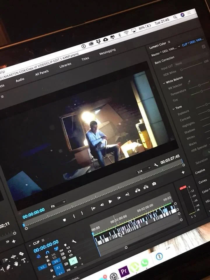Click the timeline add marker icon
Viewport: 210px width, 280px height.
coord(65,245)
